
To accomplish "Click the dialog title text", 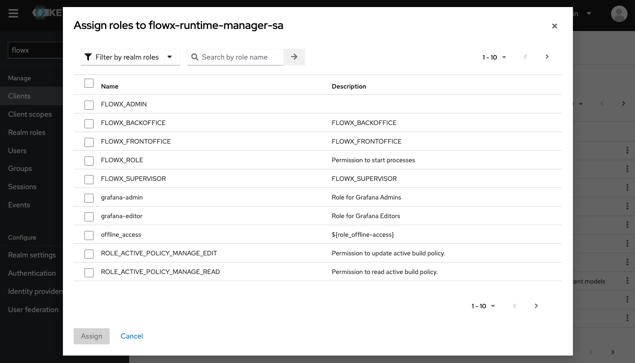I will click(178, 25).
